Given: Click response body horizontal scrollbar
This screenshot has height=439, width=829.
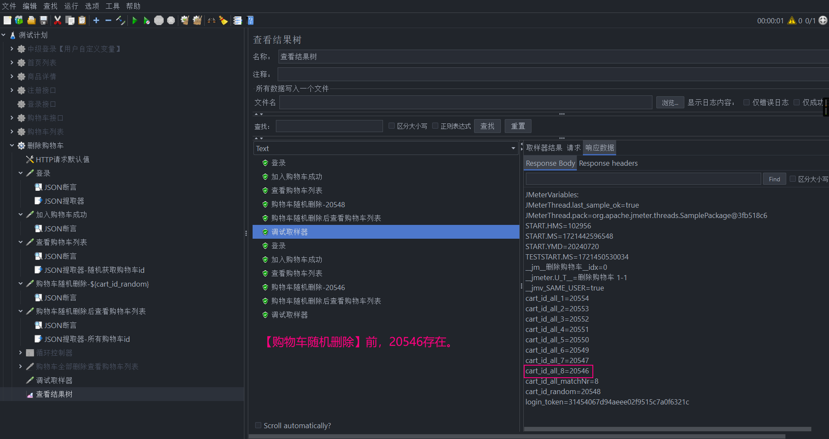Looking at the screenshot, I should 668,429.
